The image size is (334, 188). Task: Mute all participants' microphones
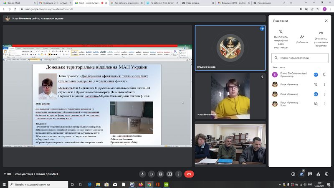click(x=281, y=39)
